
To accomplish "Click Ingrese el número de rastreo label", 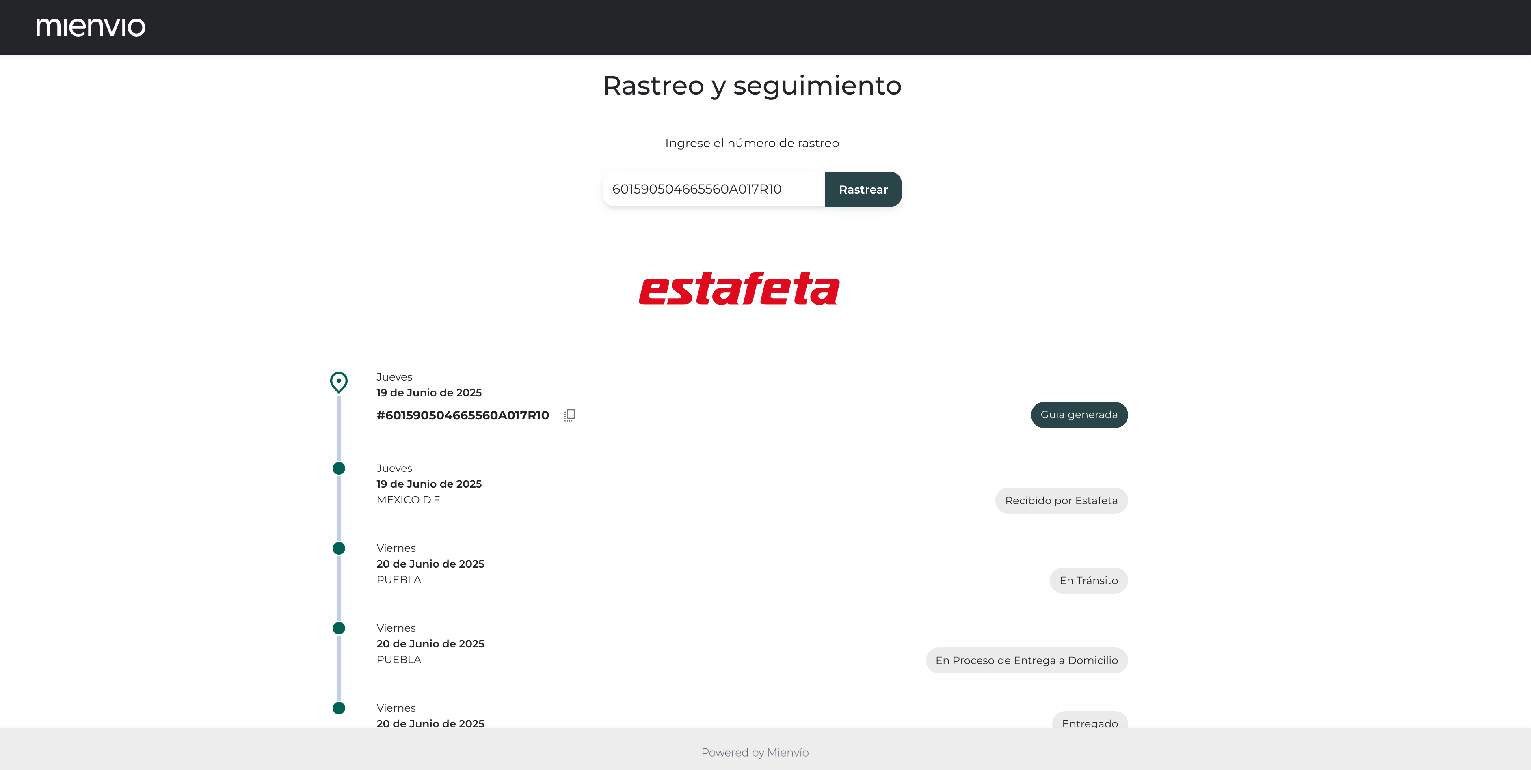I will (x=752, y=143).
